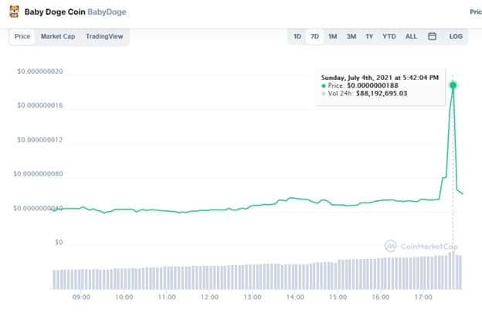Image resolution: width=482 pixels, height=315 pixels.
Task: Click the green price peak marker
Action: 453,85
